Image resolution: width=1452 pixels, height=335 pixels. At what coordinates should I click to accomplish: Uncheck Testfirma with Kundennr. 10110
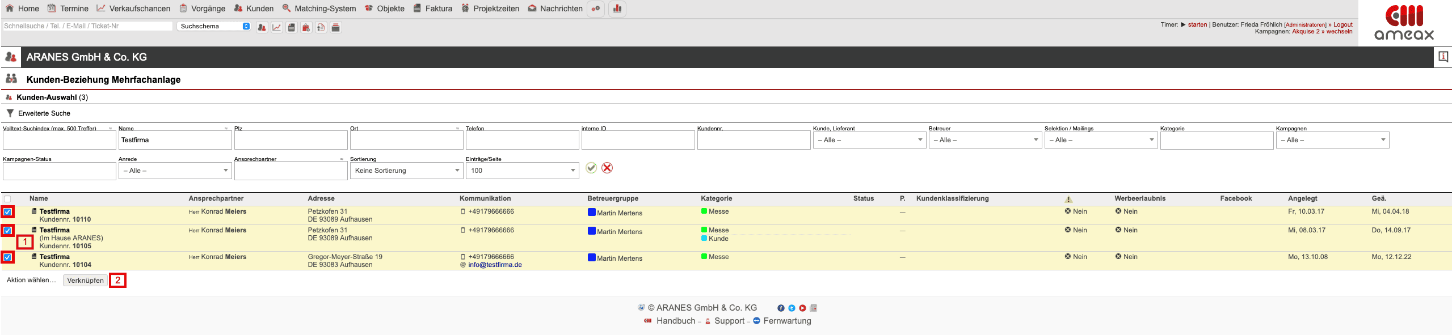7,212
